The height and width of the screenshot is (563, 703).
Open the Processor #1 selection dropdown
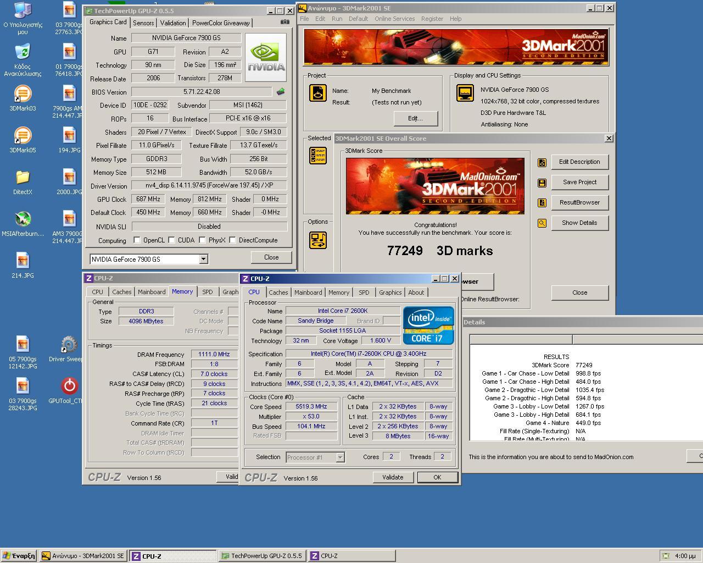340,457
